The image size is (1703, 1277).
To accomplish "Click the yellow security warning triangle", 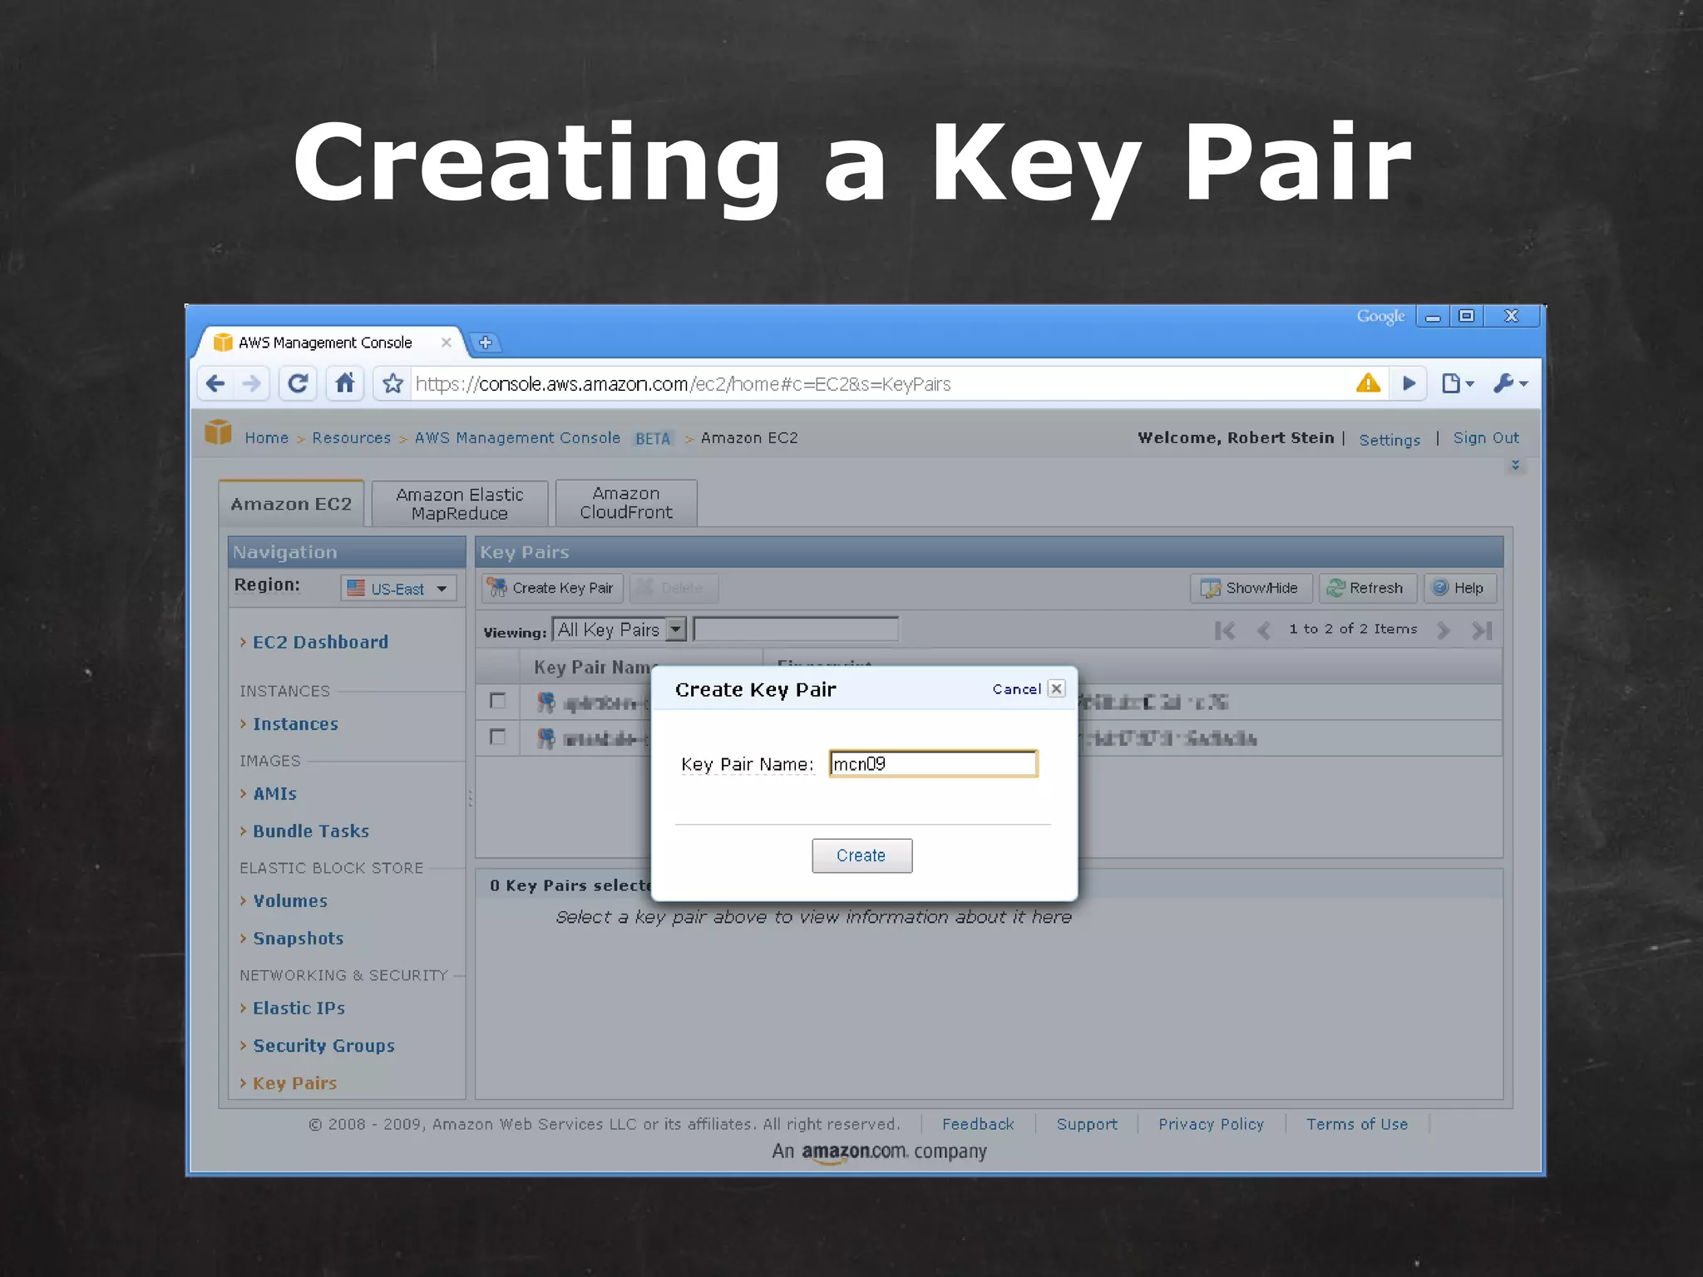I will pos(1368,383).
